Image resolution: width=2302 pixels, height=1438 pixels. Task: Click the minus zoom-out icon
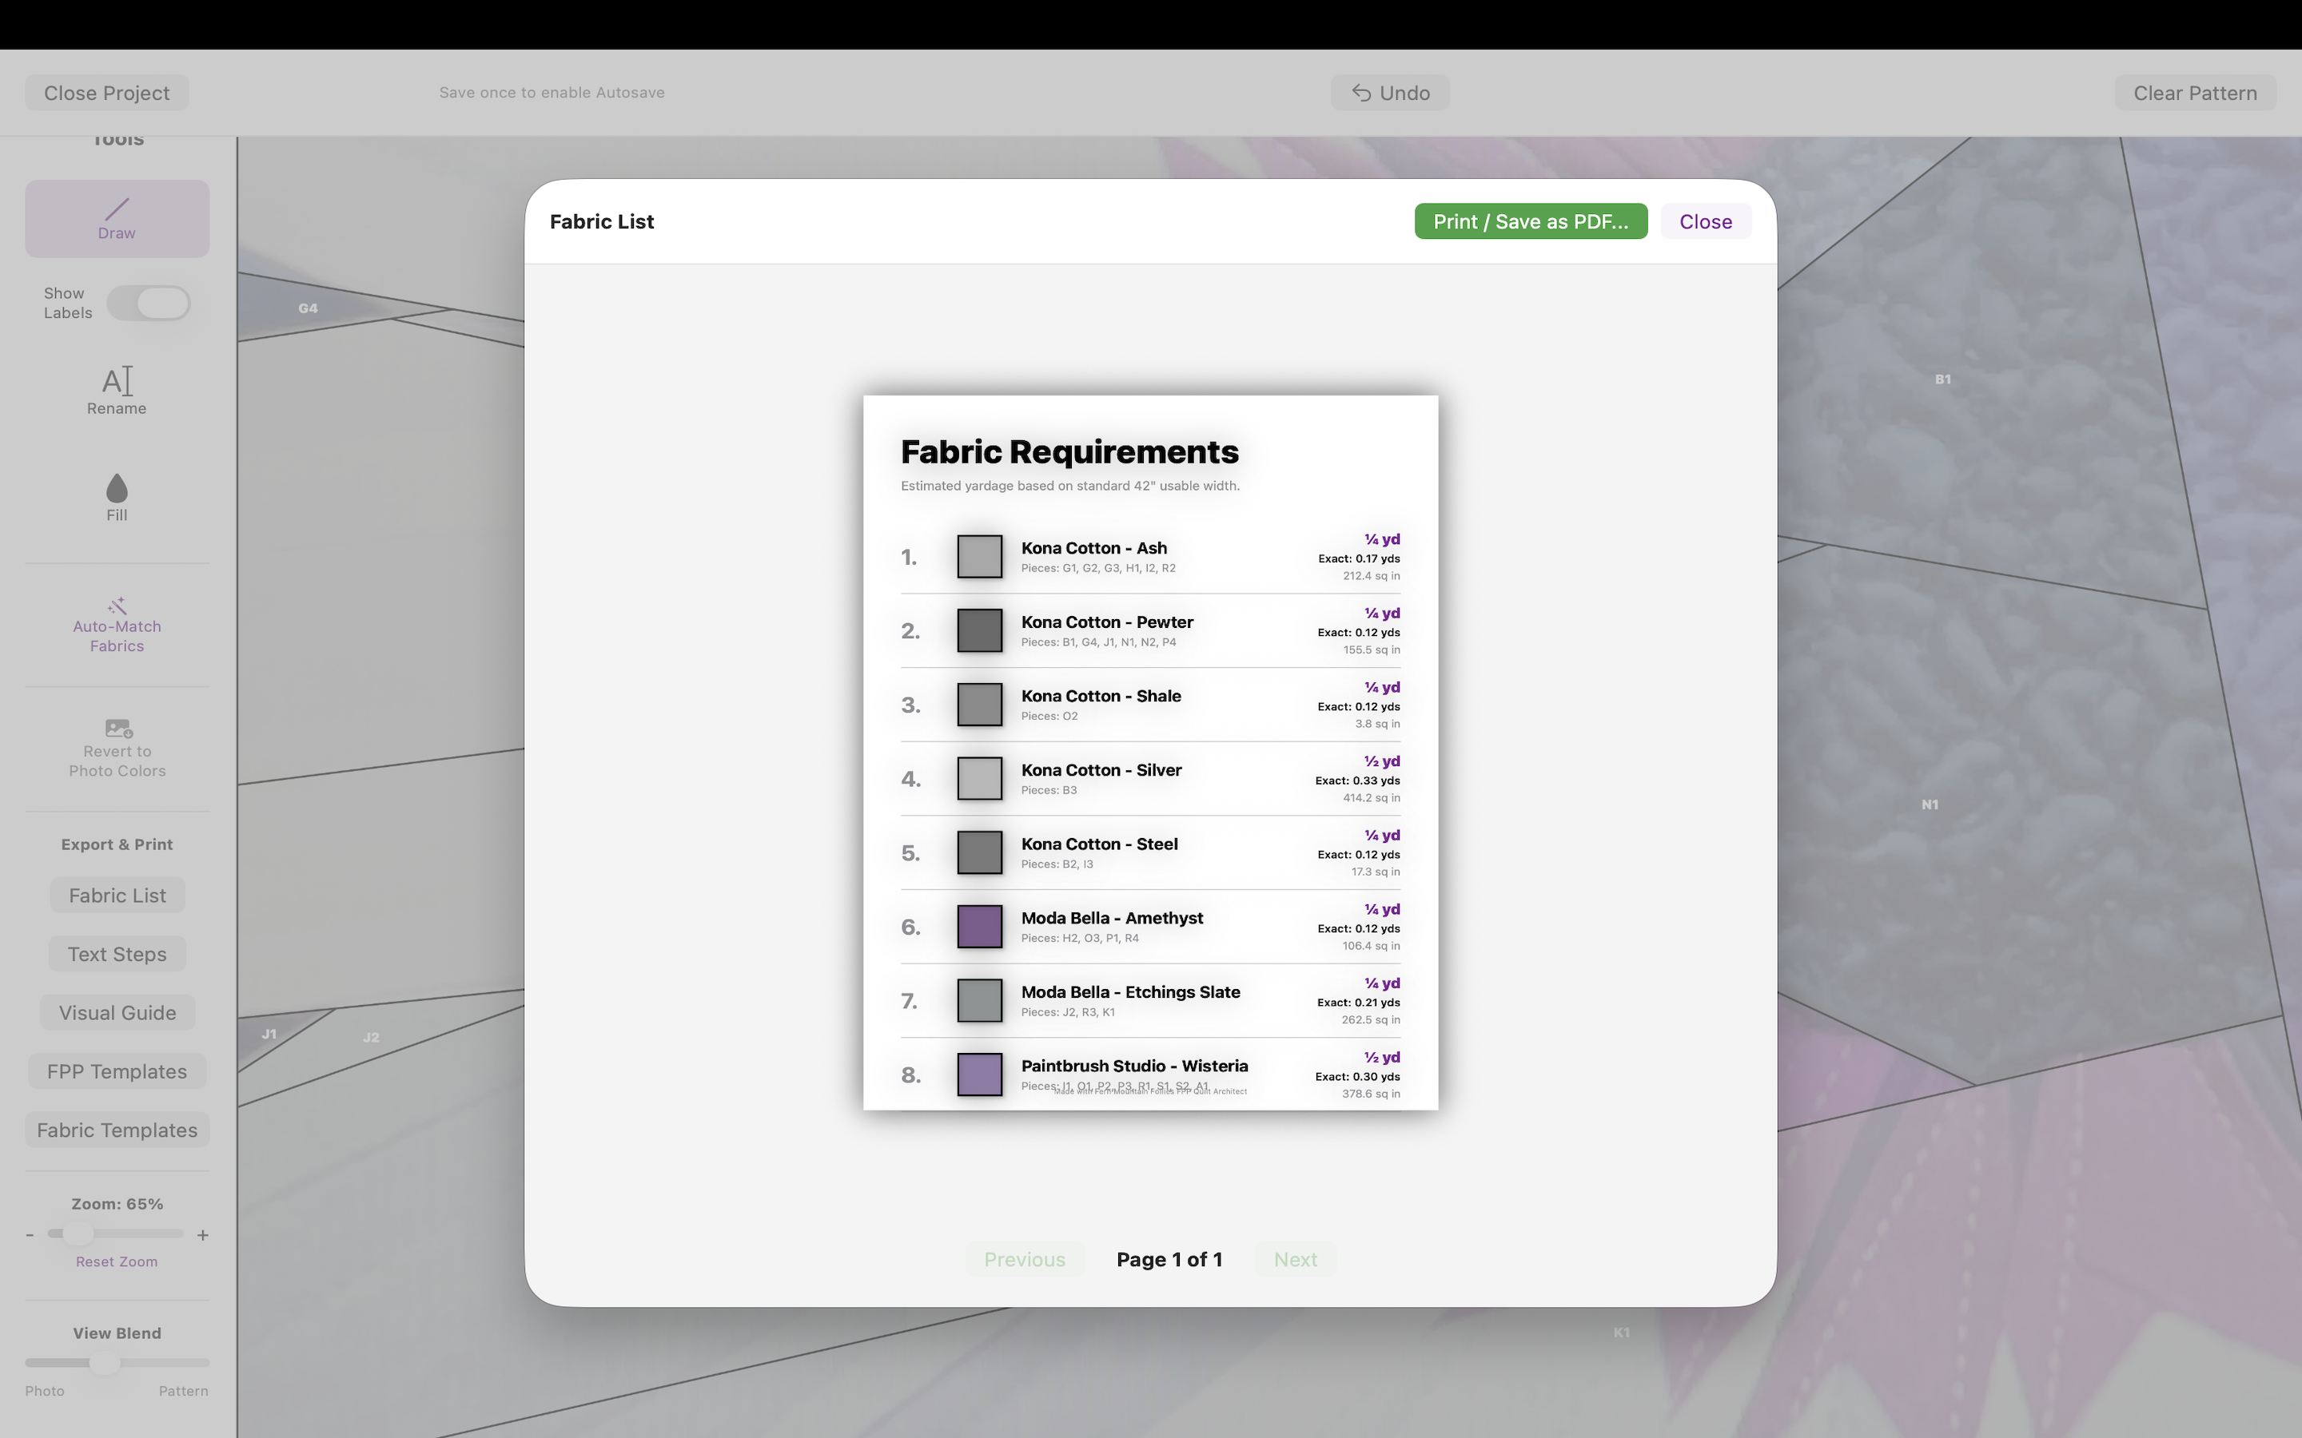click(30, 1235)
